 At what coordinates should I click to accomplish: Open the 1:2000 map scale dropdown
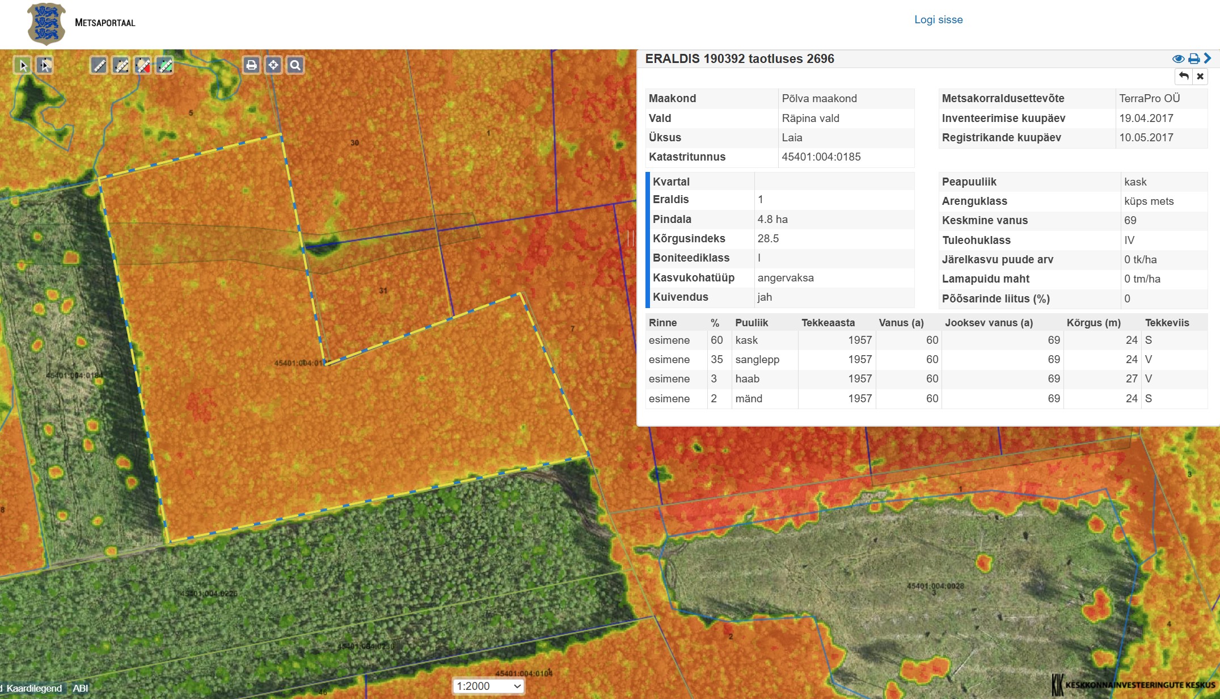488,686
